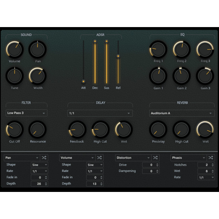Click the ADSR section heading text
This screenshot has height=219, width=219.
tap(100, 35)
